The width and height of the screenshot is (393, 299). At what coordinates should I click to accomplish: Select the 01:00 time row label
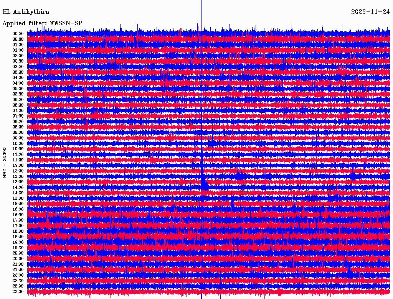pyautogui.click(x=18, y=45)
